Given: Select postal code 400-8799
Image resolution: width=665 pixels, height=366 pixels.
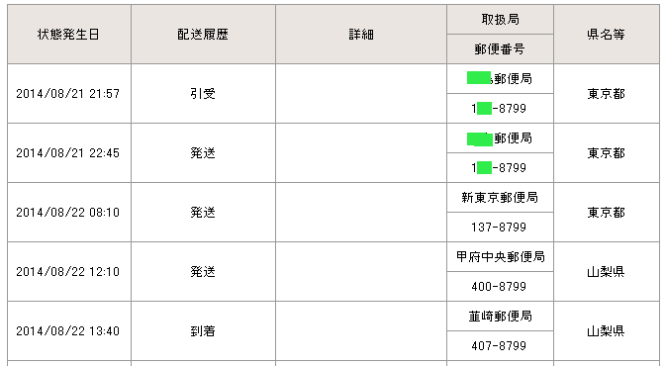Looking at the screenshot, I should point(499,287).
